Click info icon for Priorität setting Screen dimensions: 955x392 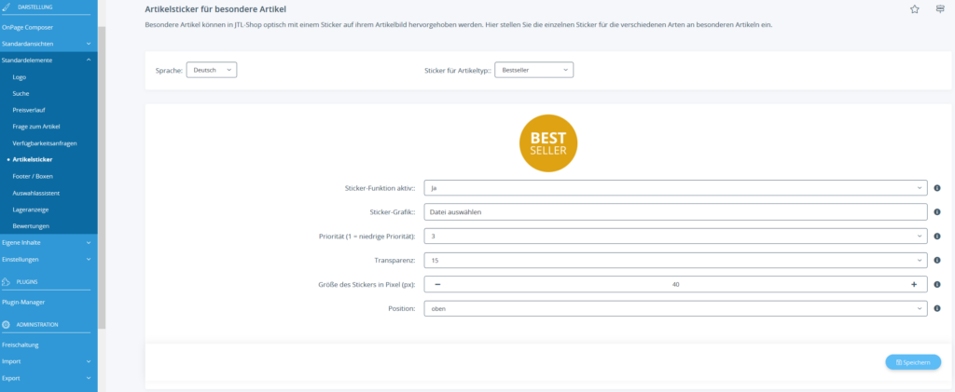(937, 236)
